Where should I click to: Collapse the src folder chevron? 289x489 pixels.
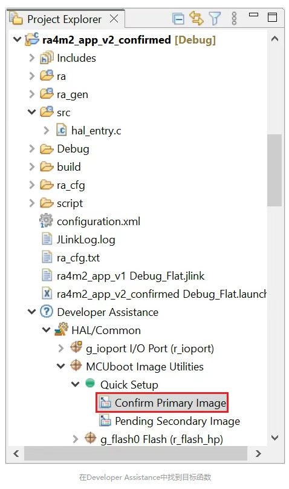point(32,112)
